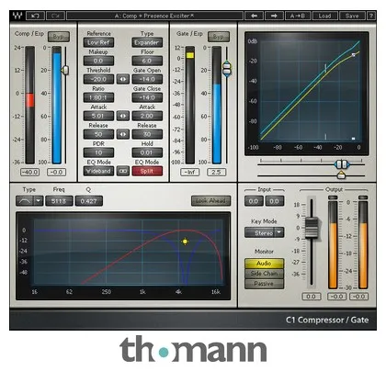
Task: Select the right Input value field
Action: 275,201
